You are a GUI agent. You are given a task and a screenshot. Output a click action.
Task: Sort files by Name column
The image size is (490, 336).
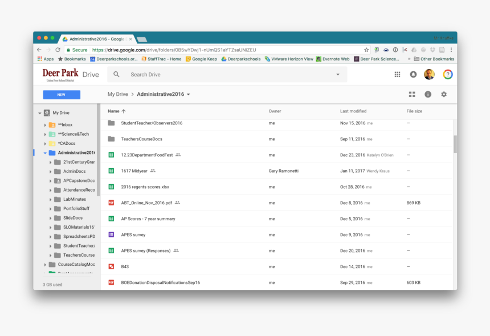tap(114, 111)
